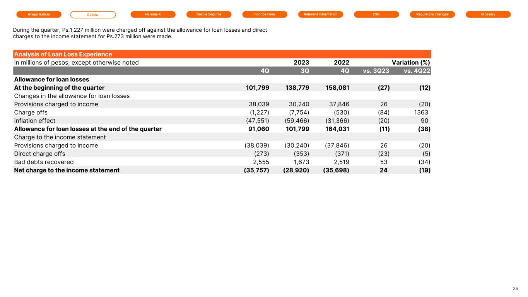Click the ESG tab

pyautogui.click(x=376, y=14)
